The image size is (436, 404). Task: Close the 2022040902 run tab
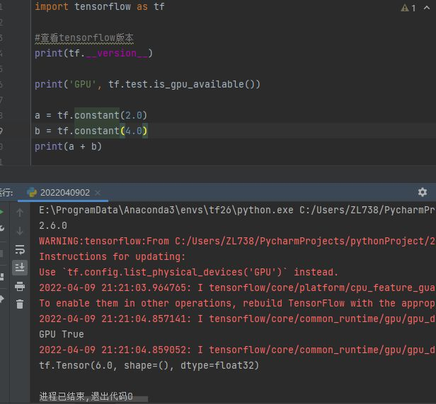point(98,193)
